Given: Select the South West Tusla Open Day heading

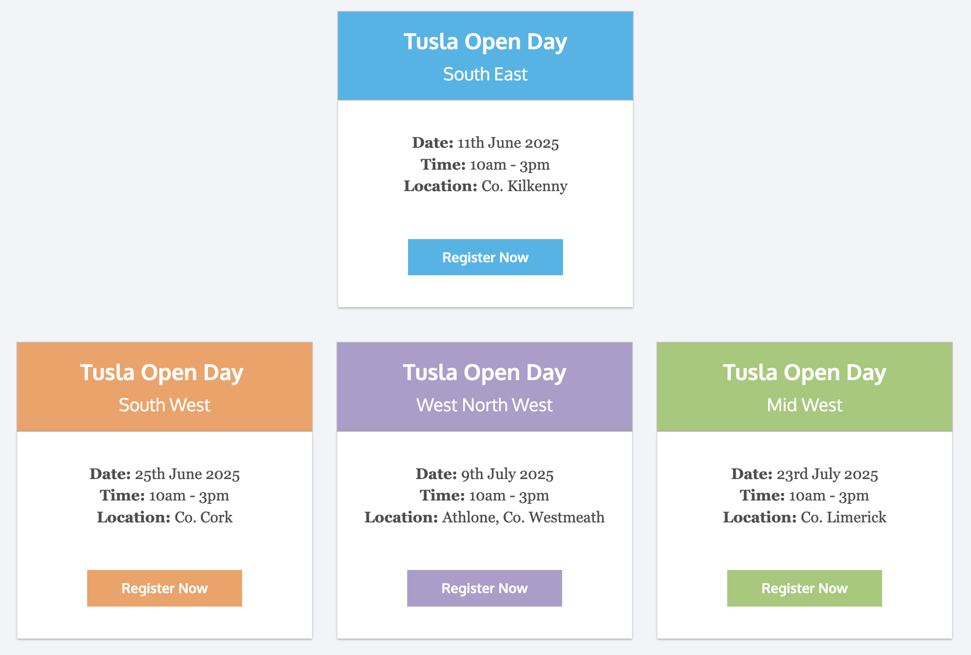Looking at the screenshot, I should pyautogui.click(x=162, y=373).
